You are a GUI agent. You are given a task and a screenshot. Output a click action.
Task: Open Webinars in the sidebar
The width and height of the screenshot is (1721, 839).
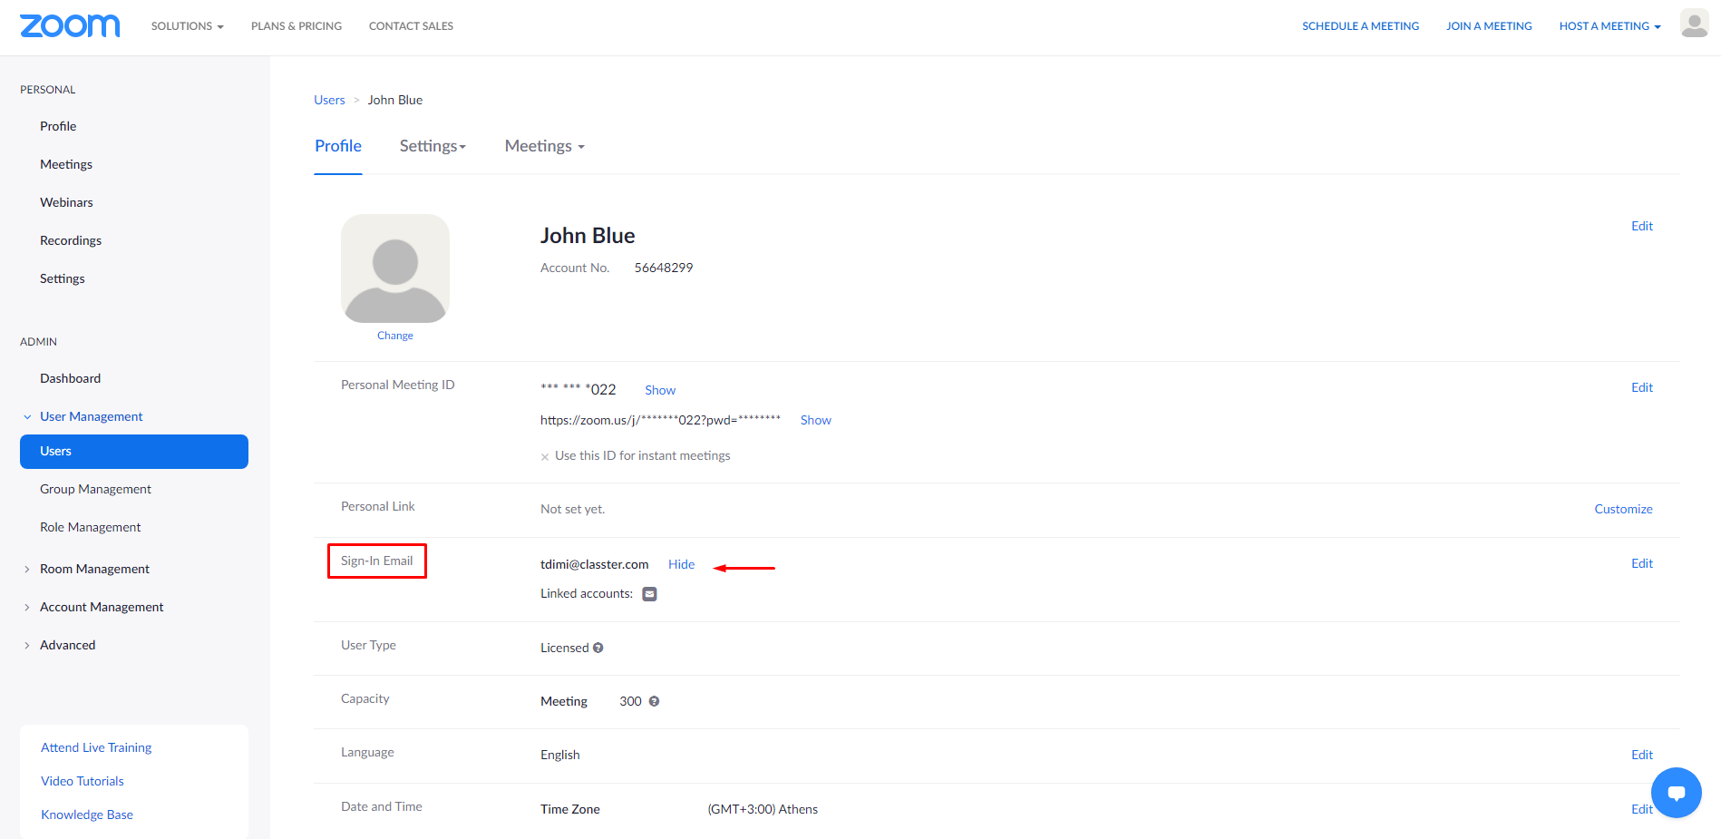[66, 202]
